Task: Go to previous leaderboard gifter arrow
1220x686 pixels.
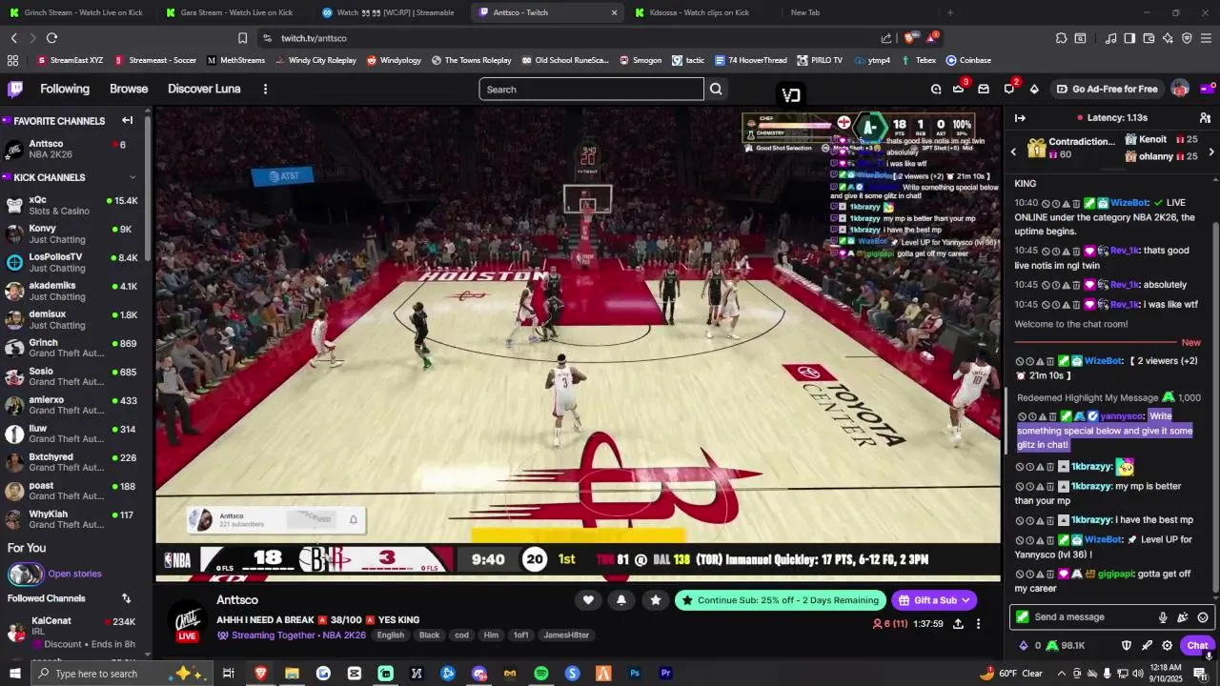Action: click(1013, 151)
